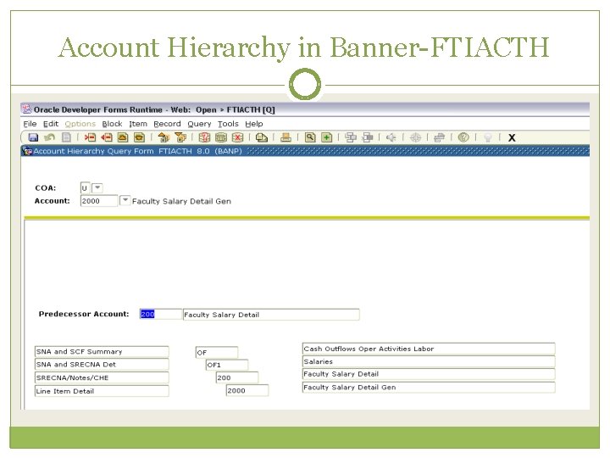
Task: Click the Enter Query icon
Action: pyautogui.click(x=204, y=137)
